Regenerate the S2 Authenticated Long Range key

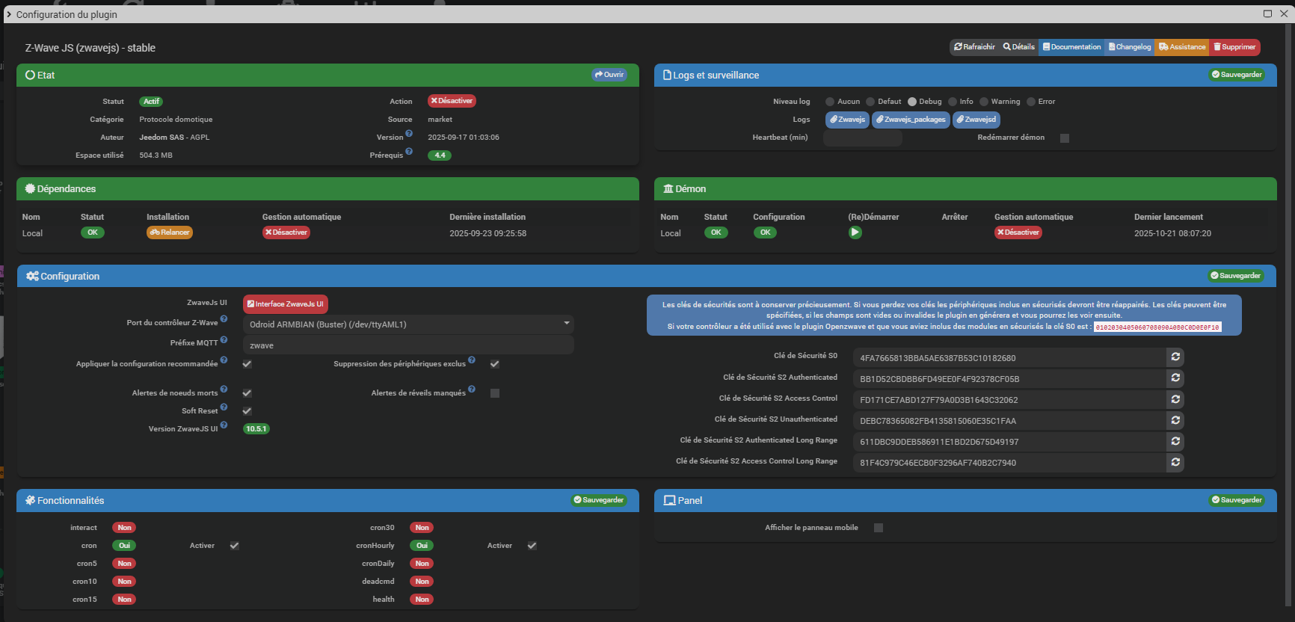pyautogui.click(x=1175, y=441)
